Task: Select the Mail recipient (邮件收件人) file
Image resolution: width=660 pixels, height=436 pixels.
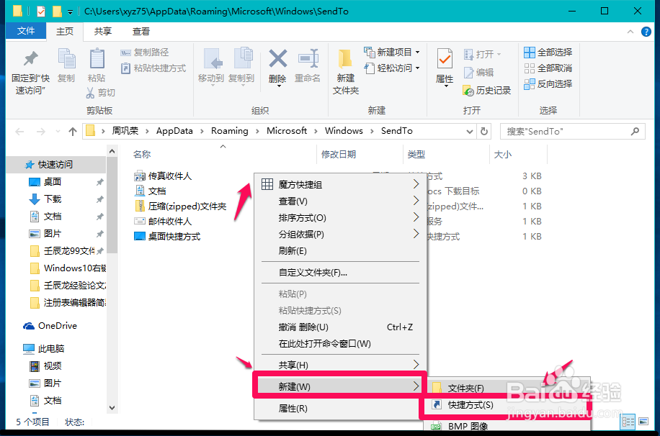Action: tap(163, 221)
